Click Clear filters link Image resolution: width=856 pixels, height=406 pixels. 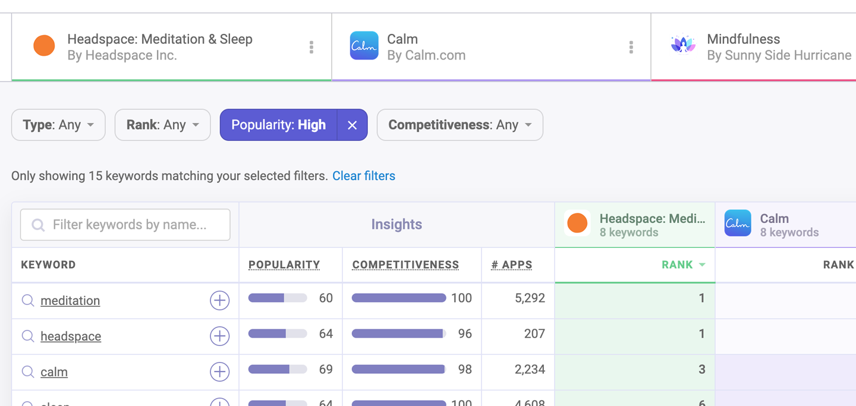[x=364, y=176]
